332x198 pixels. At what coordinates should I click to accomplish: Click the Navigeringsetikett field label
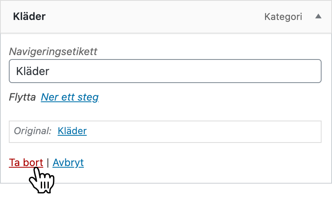pyautogui.click(x=53, y=51)
